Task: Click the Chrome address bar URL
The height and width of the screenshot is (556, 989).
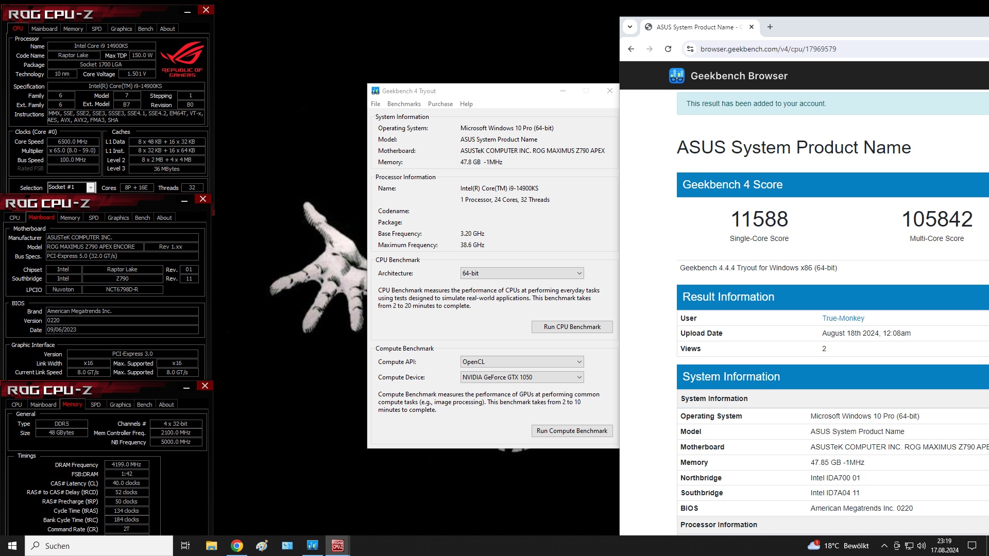Action: 768,49
